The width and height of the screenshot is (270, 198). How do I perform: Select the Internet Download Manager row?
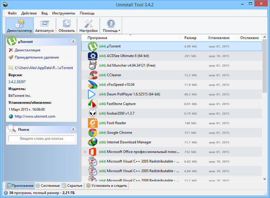(172, 142)
